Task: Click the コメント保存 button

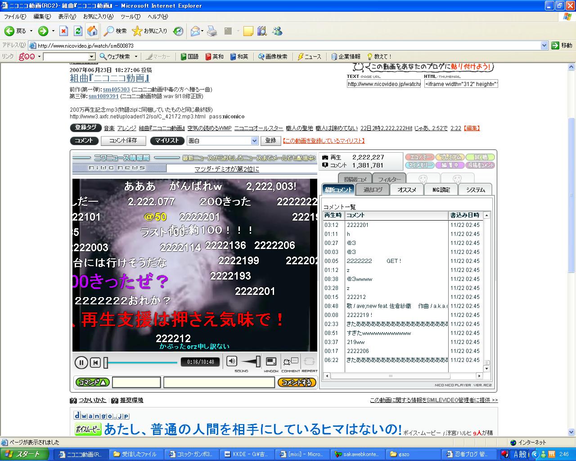Action: coord(123,140)
